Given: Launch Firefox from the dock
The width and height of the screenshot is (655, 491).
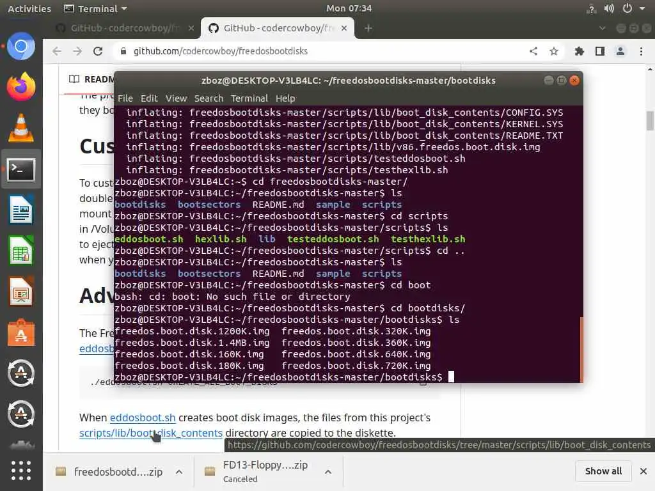Looking at the screenshot, I should pos(21,86).
